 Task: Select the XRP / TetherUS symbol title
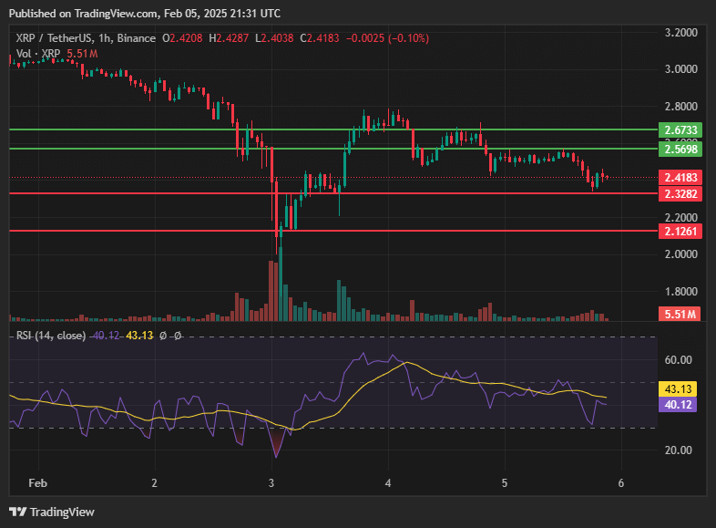(56, 38)
